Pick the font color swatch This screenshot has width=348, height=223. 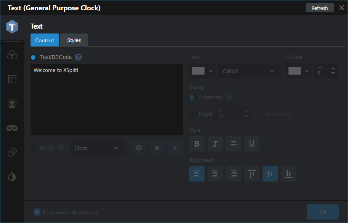click(x=198, y=71)
